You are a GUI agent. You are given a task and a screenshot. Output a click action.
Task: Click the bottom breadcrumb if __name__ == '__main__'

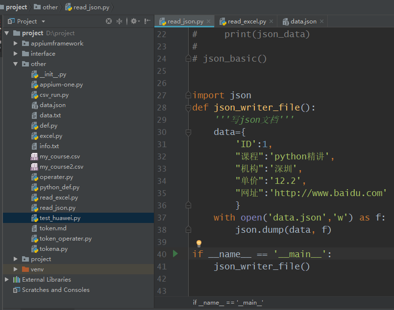tap(227, 303)
